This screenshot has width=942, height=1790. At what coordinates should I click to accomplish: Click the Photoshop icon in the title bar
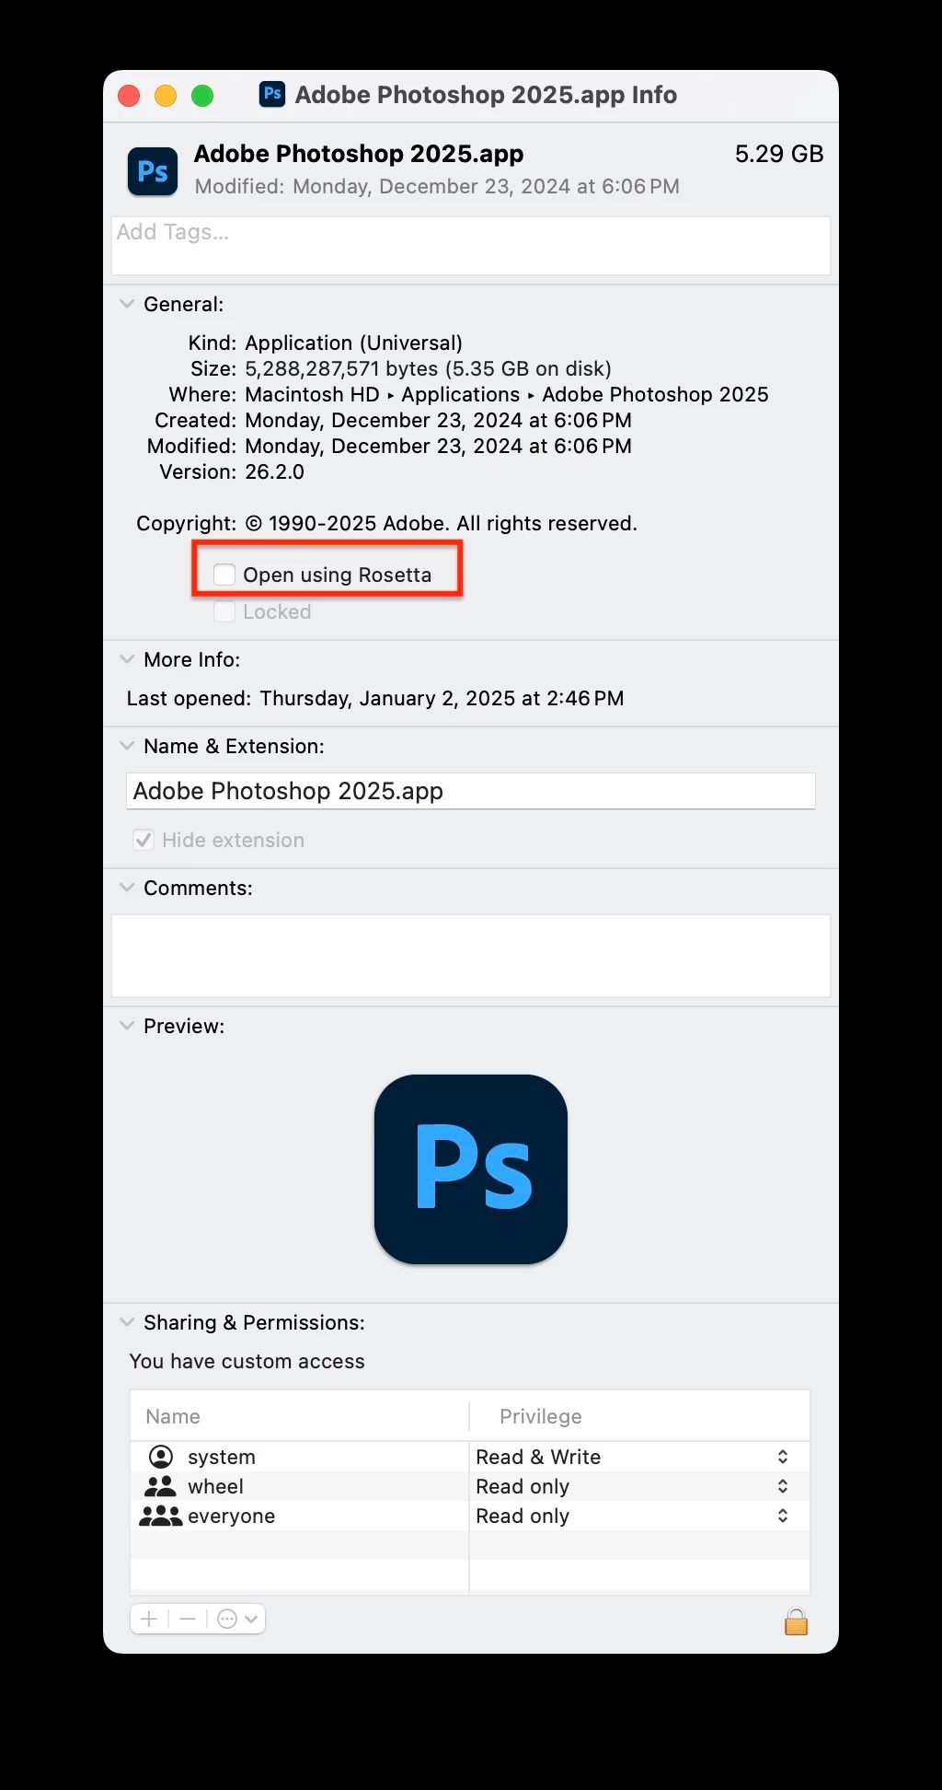tap(272, 95)
